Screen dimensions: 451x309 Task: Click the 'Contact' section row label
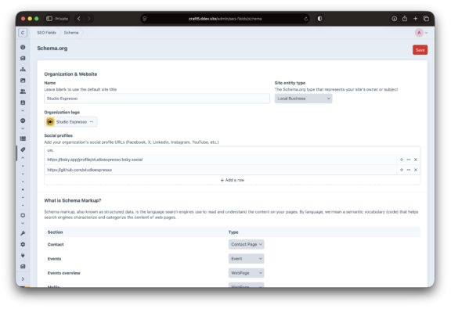[56, 245]
